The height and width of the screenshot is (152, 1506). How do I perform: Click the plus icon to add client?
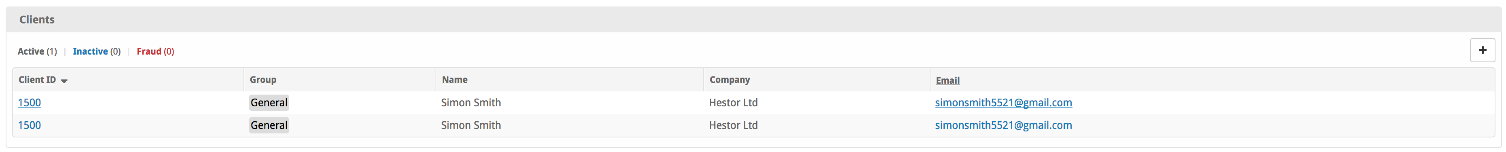[x=1482, y=50]
